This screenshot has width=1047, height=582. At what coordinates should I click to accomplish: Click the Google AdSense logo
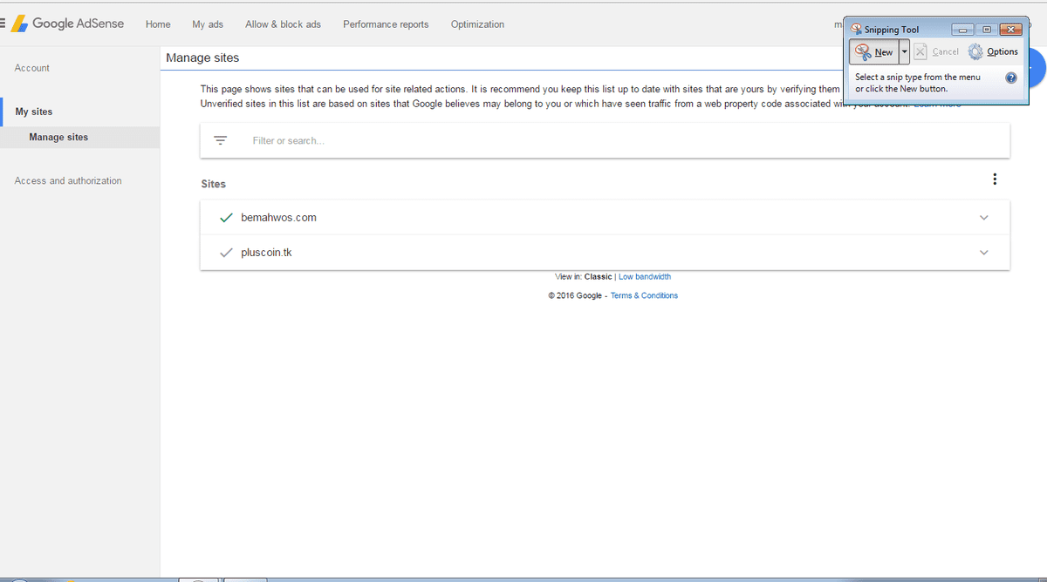point(68,24)
